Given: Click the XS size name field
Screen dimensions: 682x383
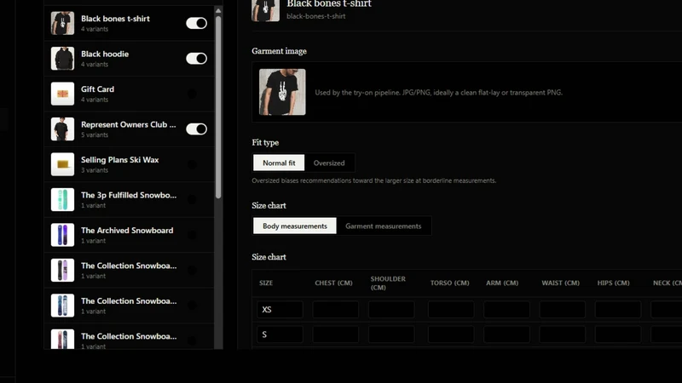Looking at the screenshot, I should click(280, 310).
